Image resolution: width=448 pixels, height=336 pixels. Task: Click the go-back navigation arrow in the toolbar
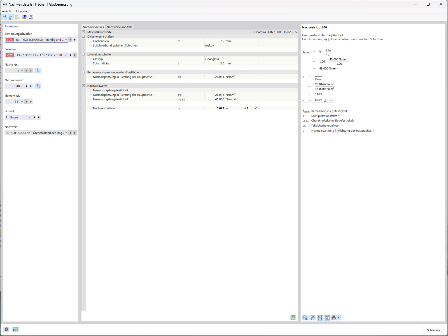4,17
